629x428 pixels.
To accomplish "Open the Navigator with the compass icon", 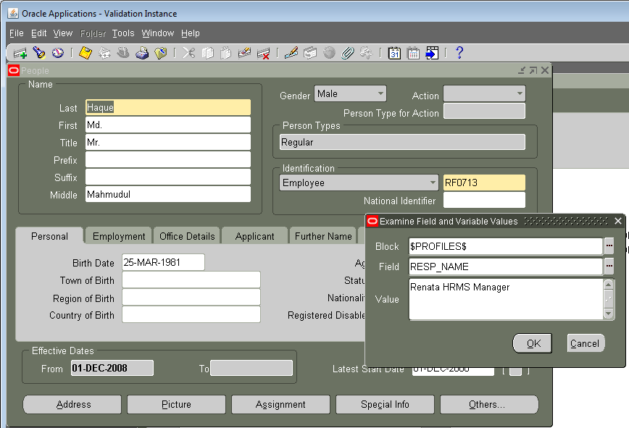I will pos(57,52).
